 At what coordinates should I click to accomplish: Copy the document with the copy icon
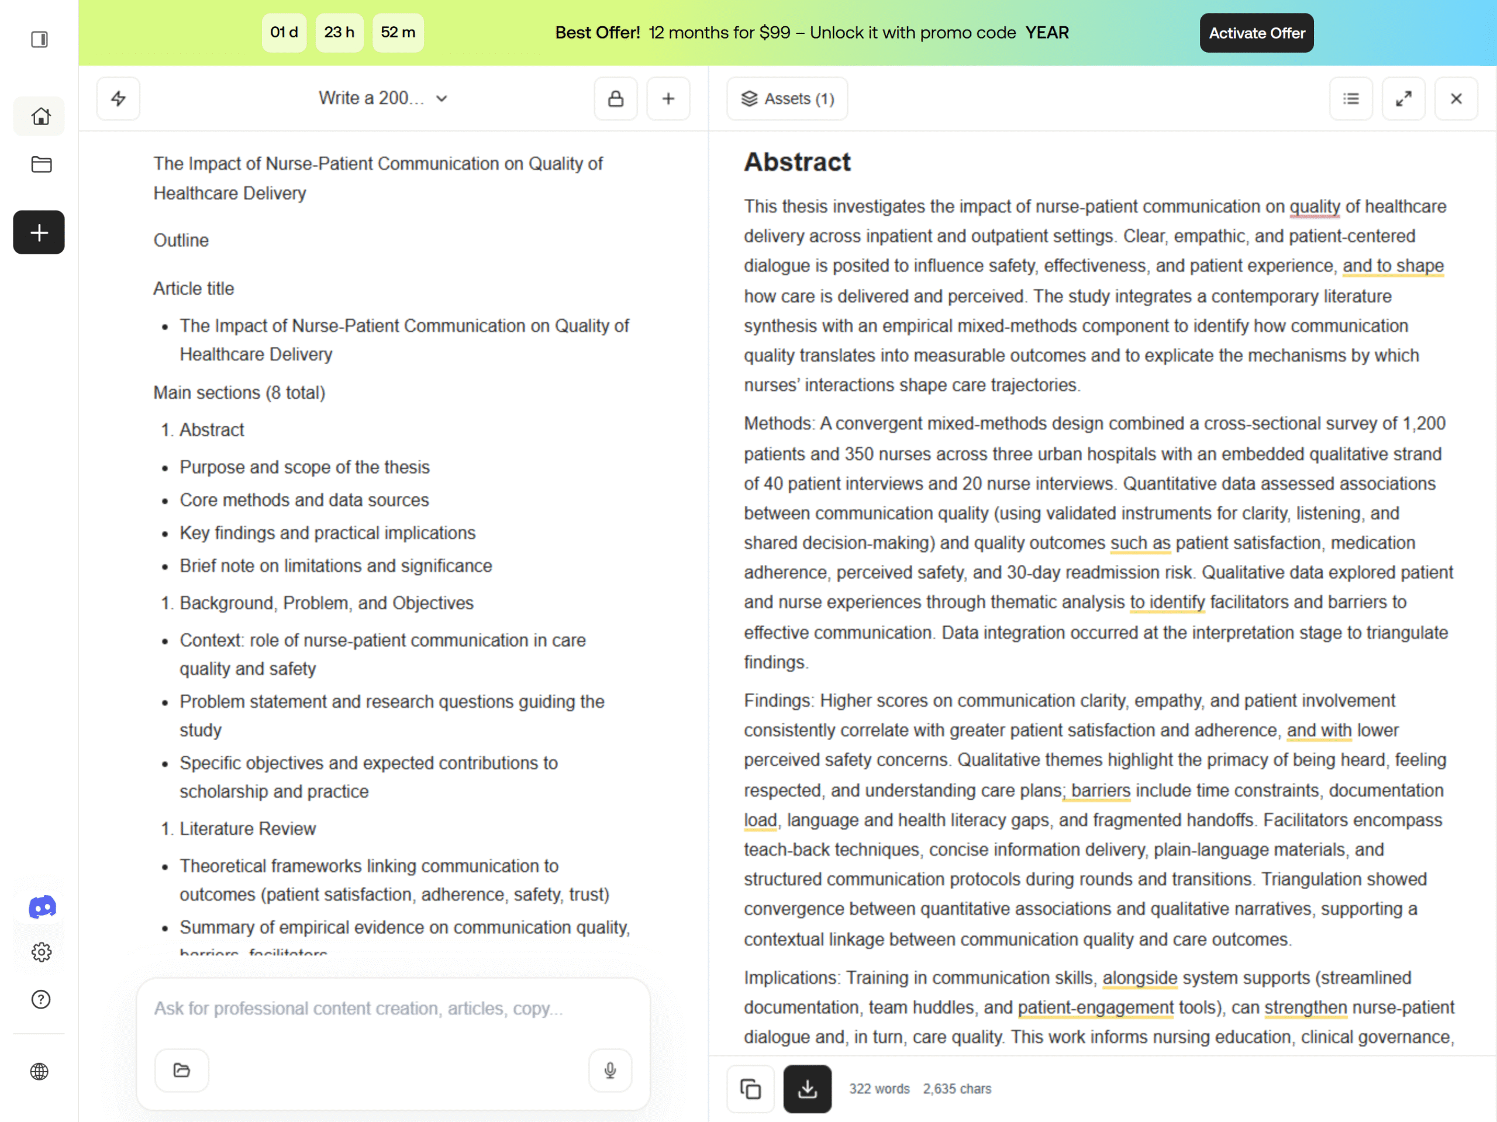coord(750,1088)
